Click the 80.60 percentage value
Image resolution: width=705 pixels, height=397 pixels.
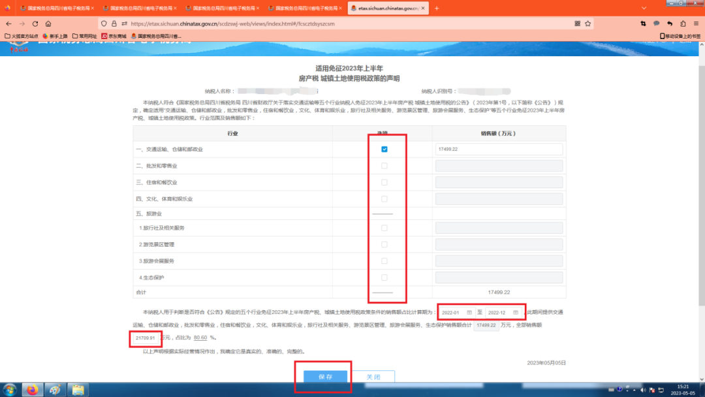200,338
